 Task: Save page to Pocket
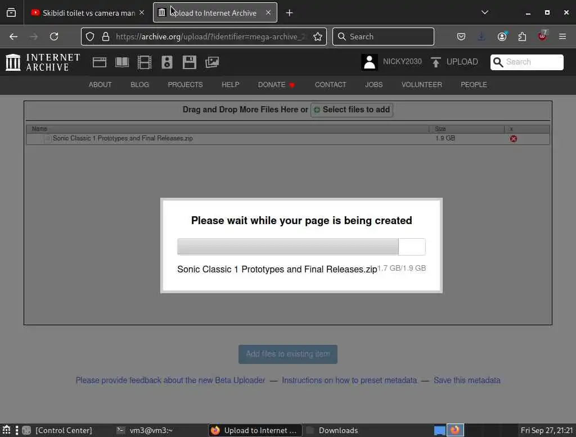(461, 37)
